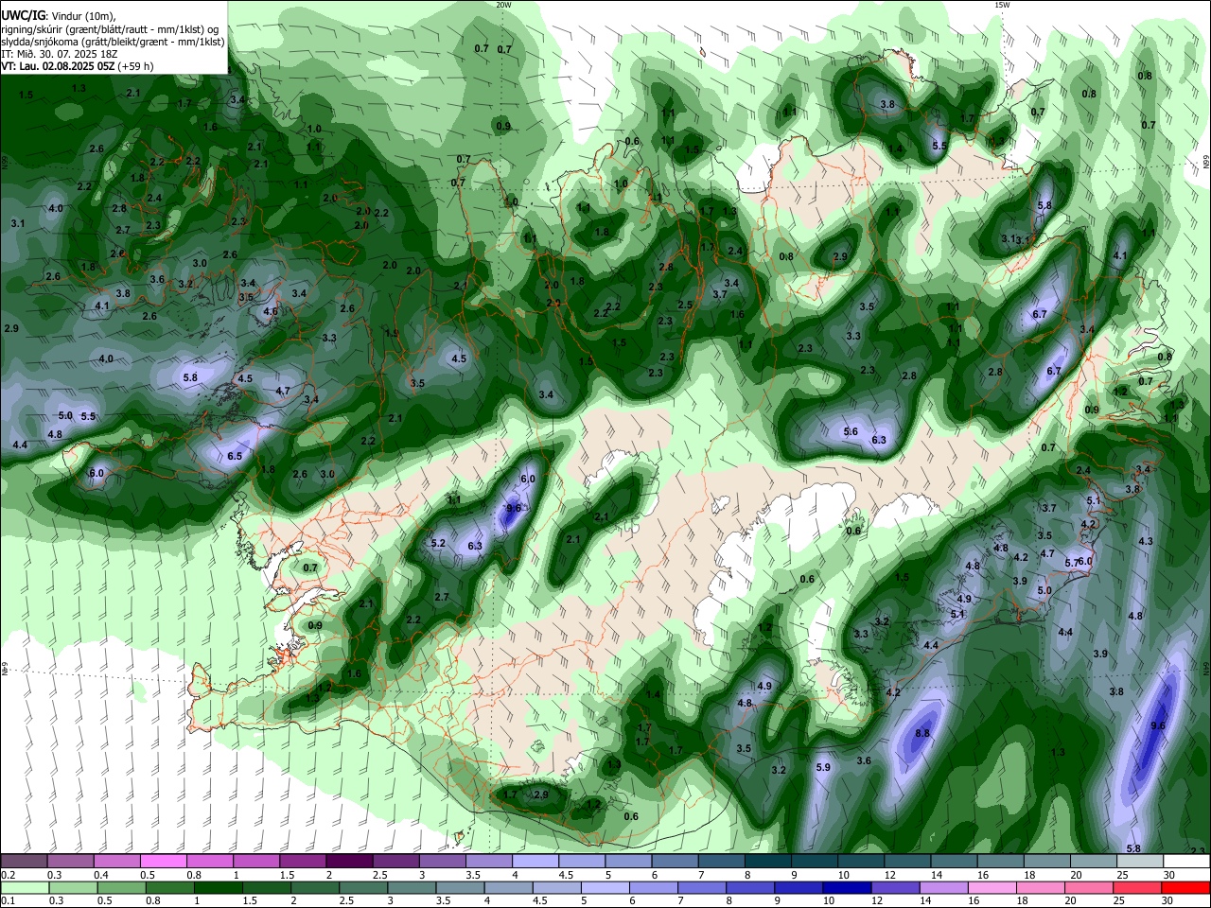
Task: Click the rain legend swatch between 0.1 and 0.3
Action: click(24, 888)
